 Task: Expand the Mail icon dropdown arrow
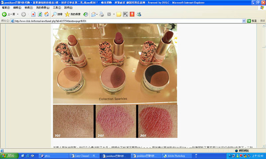point(97,15)
